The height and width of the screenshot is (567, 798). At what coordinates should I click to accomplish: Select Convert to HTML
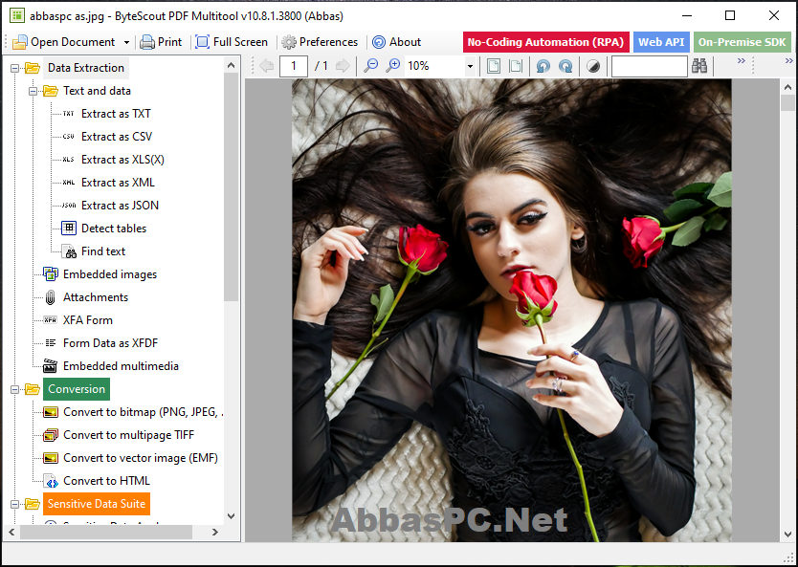coord(106,481)
